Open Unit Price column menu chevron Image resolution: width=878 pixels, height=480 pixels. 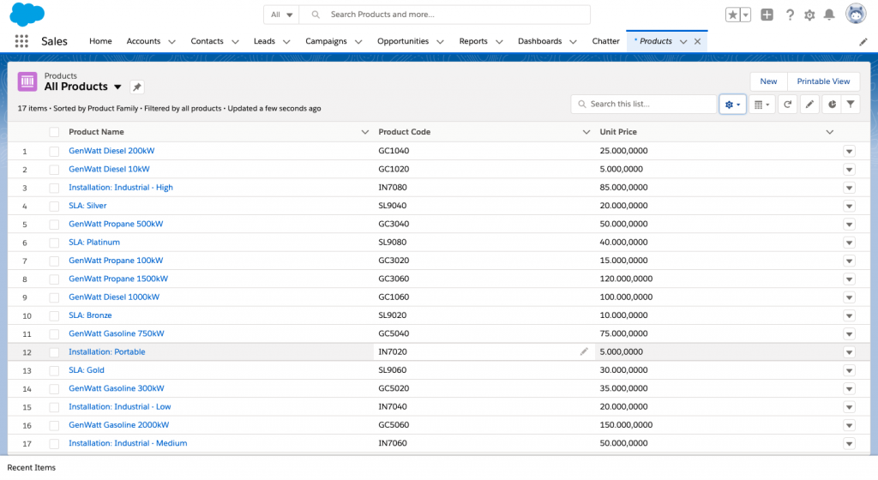[830, 132]
